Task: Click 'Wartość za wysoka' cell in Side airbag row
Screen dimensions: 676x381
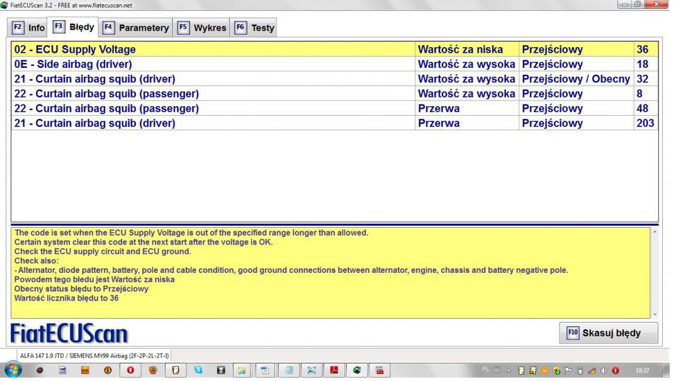Action: 466,64
